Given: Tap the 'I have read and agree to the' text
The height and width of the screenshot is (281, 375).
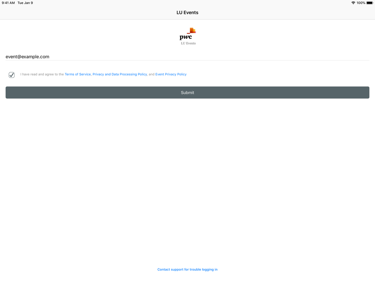Looking at the screenshot, I should point(42,74).
